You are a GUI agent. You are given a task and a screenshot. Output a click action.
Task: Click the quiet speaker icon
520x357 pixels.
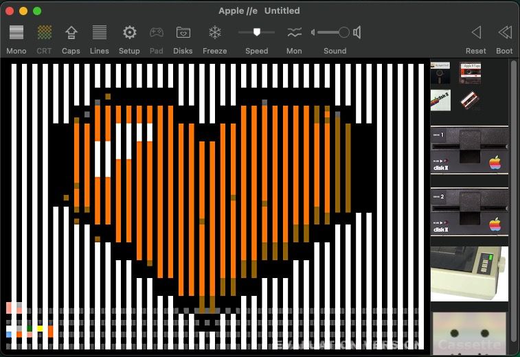click(x=313, y=32)
